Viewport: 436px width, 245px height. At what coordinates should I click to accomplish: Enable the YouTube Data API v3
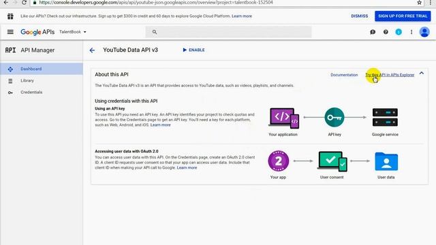(193, 50)
